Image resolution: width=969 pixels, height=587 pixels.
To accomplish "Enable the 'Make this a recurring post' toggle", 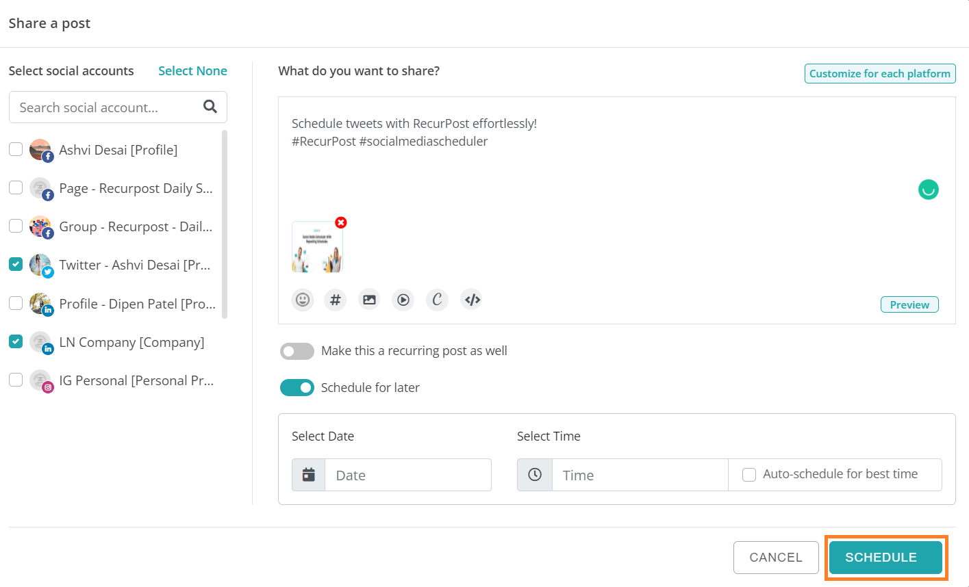I will pos(297,350).
